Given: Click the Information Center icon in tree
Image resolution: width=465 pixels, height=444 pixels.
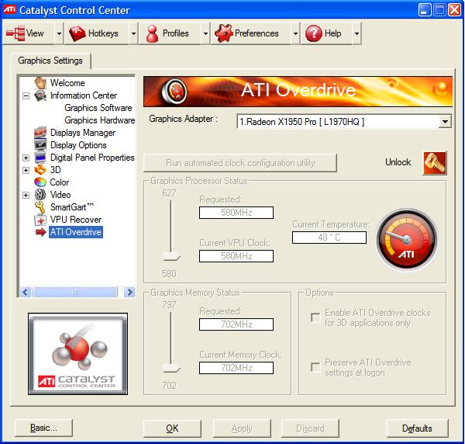Looking at the screenshot, I should click(40, 95).
